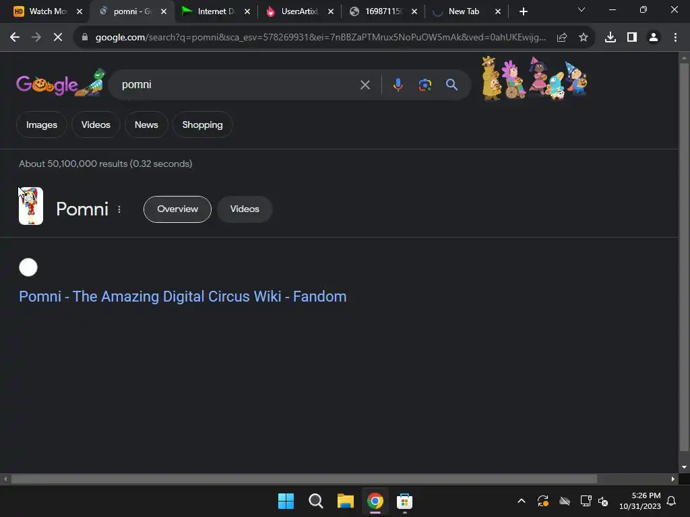The height and width of the screenshot is (517, 690).
Task: Click the round site favicon above the Fandom result
Action: pos(28,267)
